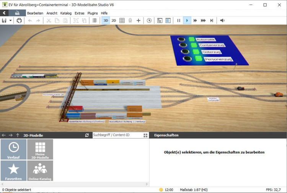Viewport: 287px width, 193px height.
Task: Click the Güterzug button on control panel
Action: (x=185, y=52)
